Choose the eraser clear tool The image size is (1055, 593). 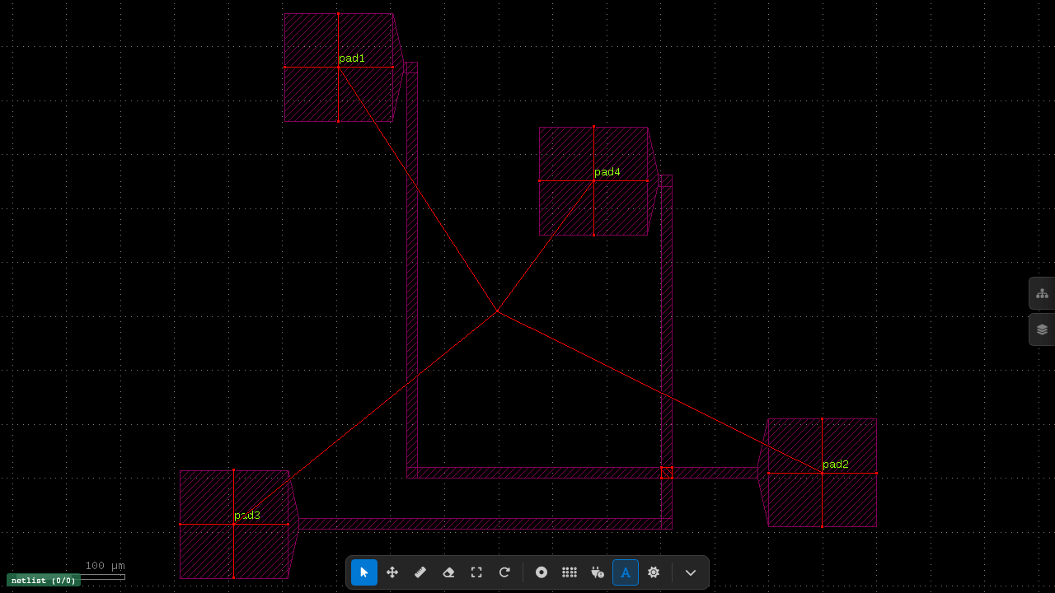click(x=448, y=572)
